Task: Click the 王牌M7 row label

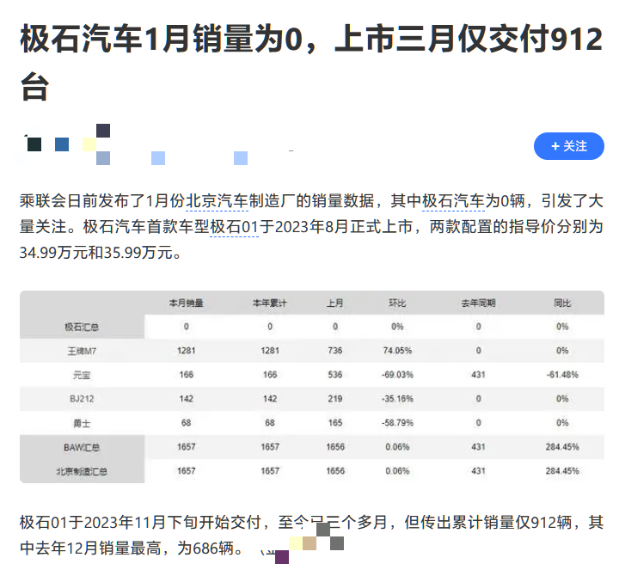Action: [x=82, y=351]
